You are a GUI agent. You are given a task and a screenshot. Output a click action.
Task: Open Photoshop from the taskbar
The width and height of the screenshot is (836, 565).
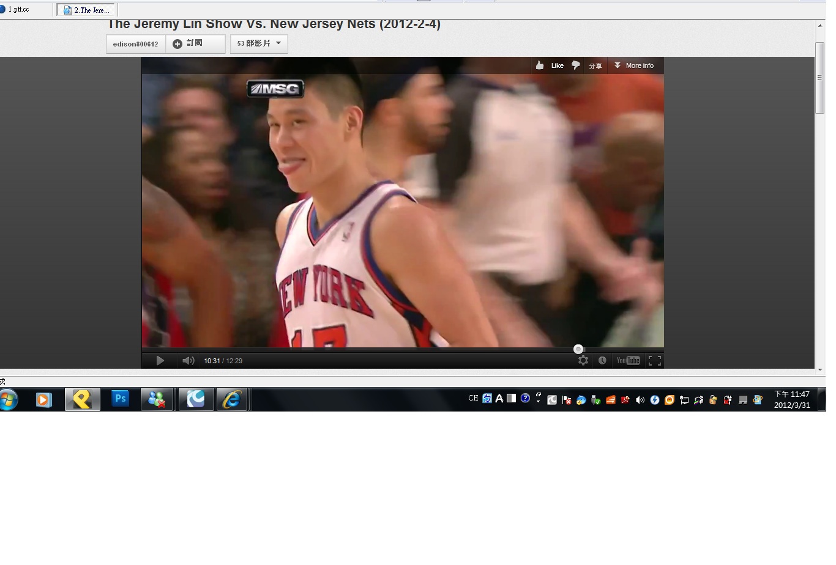click(120, 399)
